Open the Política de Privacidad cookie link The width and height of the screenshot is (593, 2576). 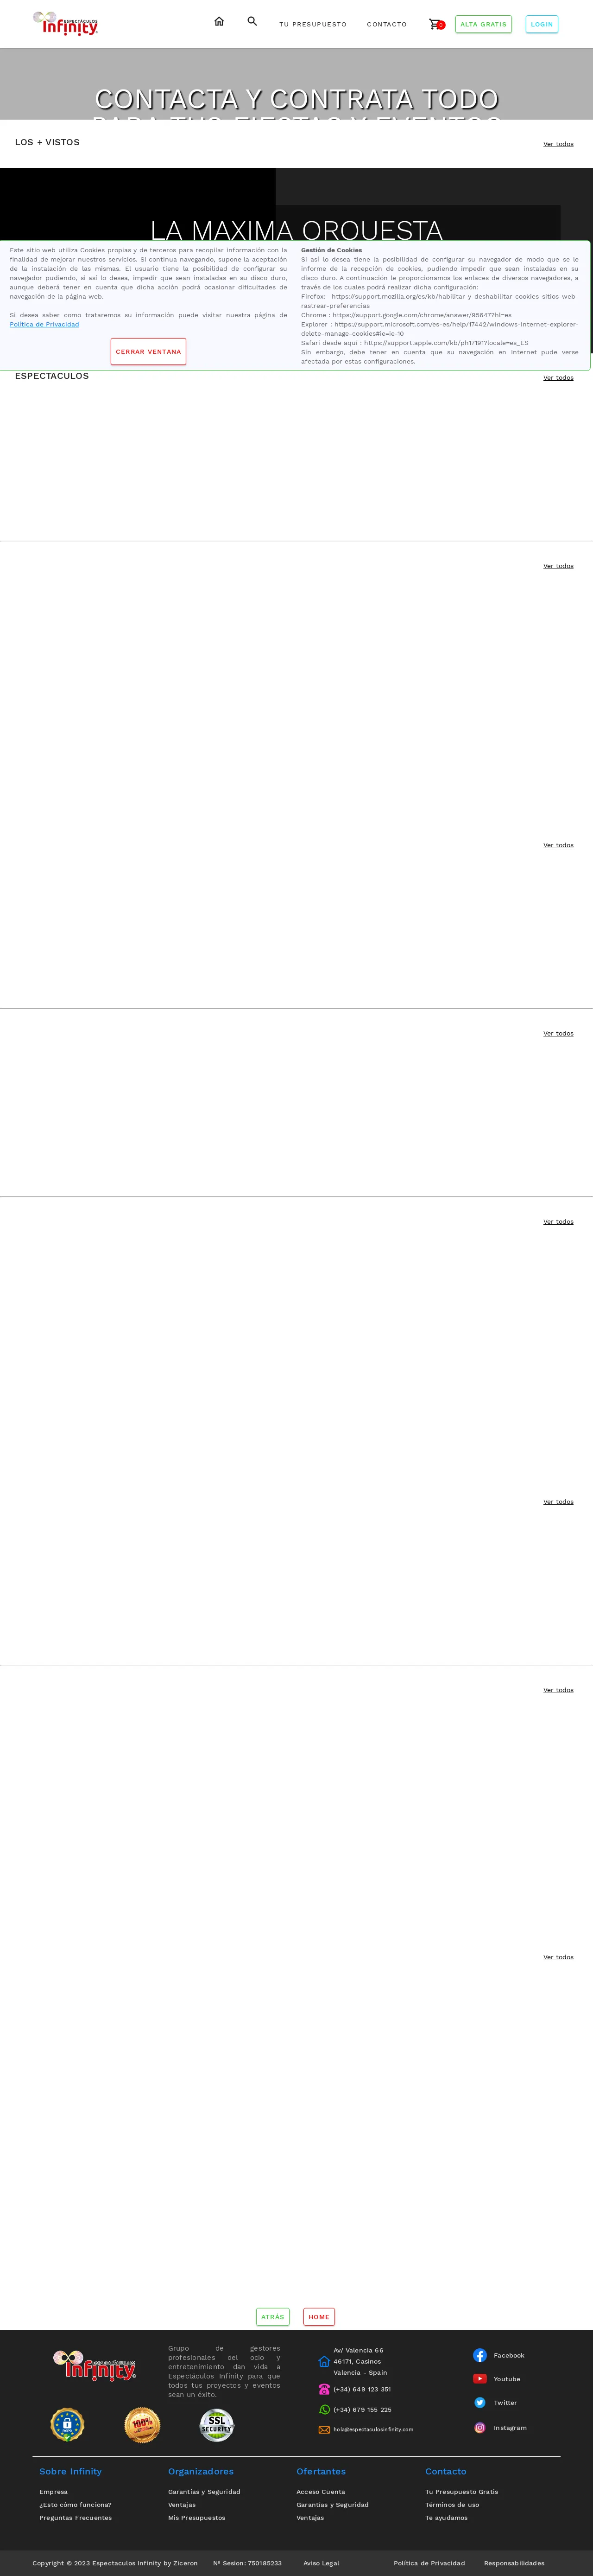coord(45,324)
